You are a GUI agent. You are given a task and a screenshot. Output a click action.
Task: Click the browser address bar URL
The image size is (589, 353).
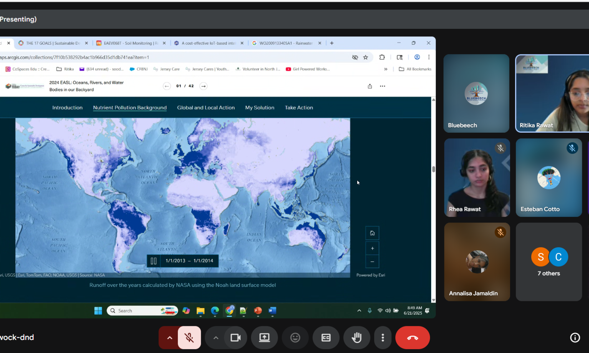tap(74, 57)
